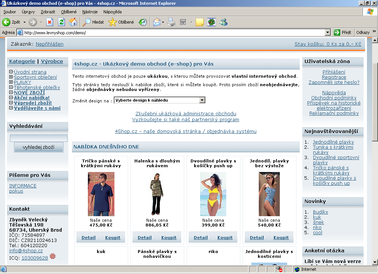Click Koupit for Jednodíl. plavky bez výstuže
378x274 pixels.
tap(281, 238)
